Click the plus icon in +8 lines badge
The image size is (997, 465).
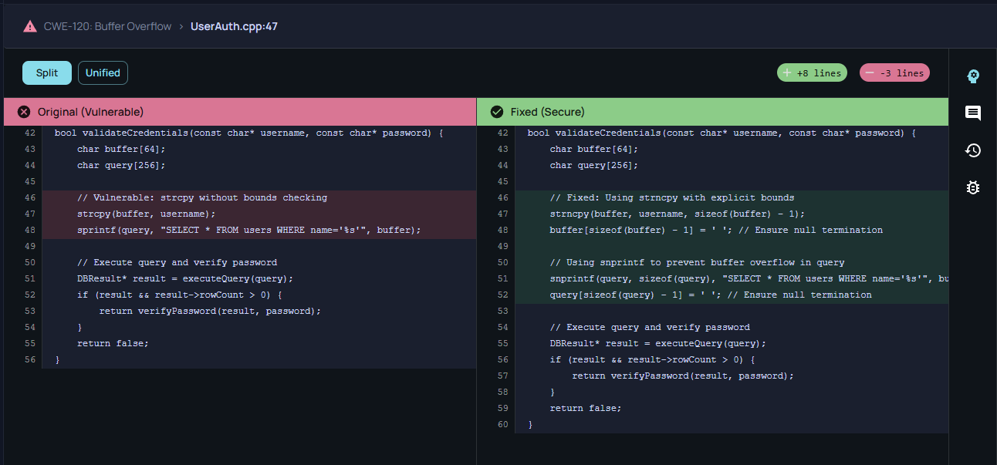coord(787,73)
